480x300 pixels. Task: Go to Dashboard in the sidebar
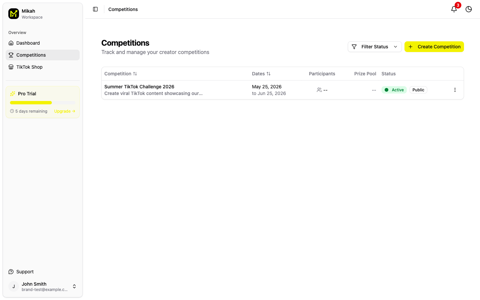pyautogui.click(x=43, y=43)
